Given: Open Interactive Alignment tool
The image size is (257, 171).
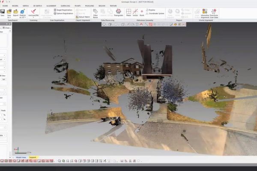Looking at the screenshot, I should 205,12.
